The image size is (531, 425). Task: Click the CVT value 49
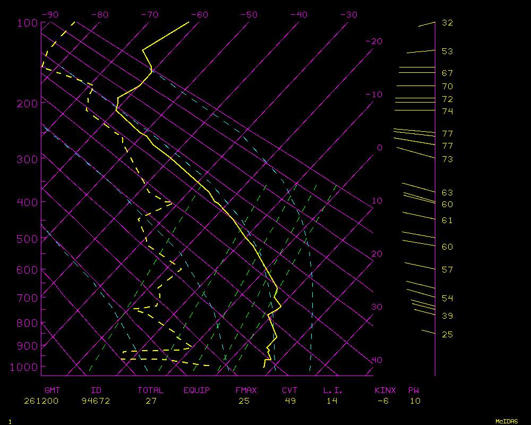[x=290, y=401]
